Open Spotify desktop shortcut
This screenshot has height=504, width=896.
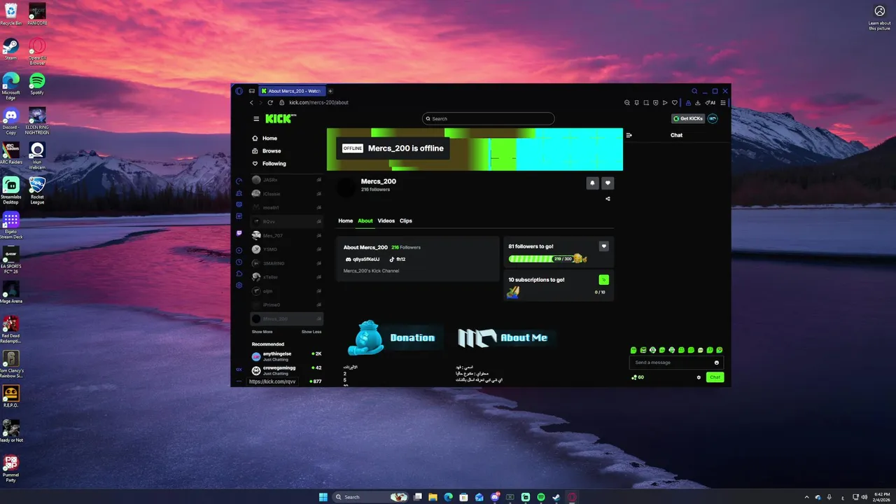pos(37,83)
